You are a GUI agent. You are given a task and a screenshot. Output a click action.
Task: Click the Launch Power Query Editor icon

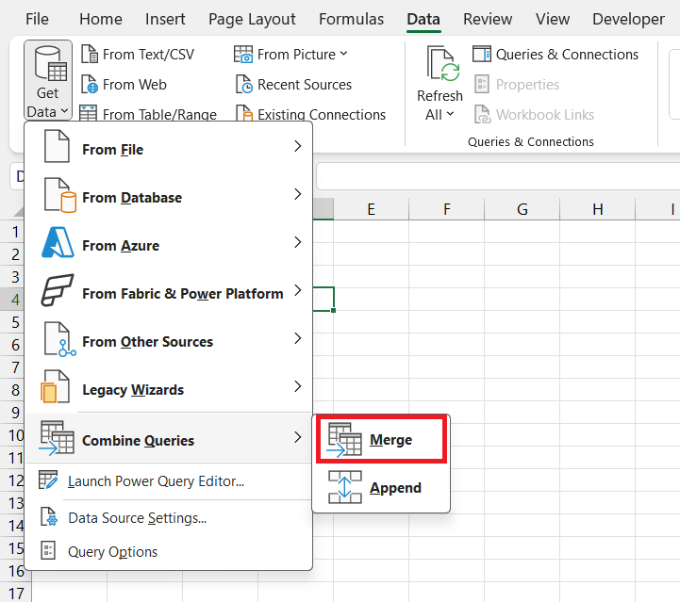[x=48, y=480]
